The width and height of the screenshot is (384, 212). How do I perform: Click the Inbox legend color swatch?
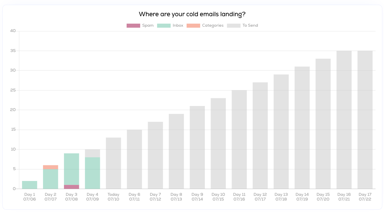click(164, 26)
